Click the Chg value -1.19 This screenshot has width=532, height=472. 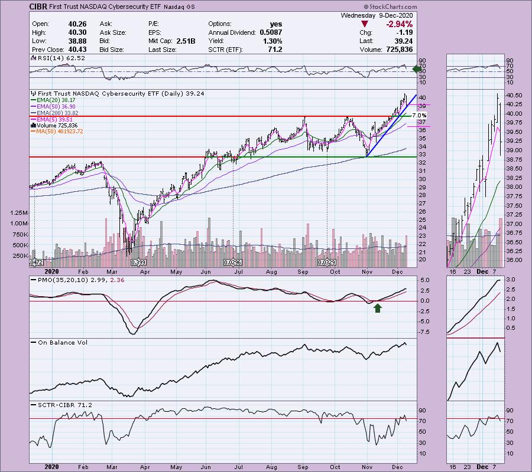click(404, 32)
